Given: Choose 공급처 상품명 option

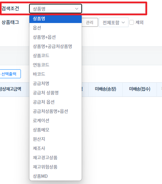Looking at the screenshot, I should tap(46, 93).
